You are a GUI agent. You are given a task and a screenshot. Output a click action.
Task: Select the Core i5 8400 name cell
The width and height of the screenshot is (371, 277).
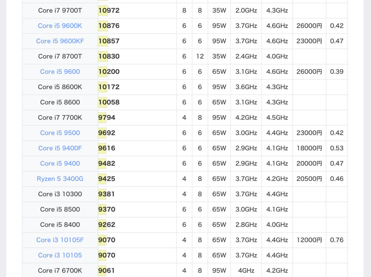[60, 225]
